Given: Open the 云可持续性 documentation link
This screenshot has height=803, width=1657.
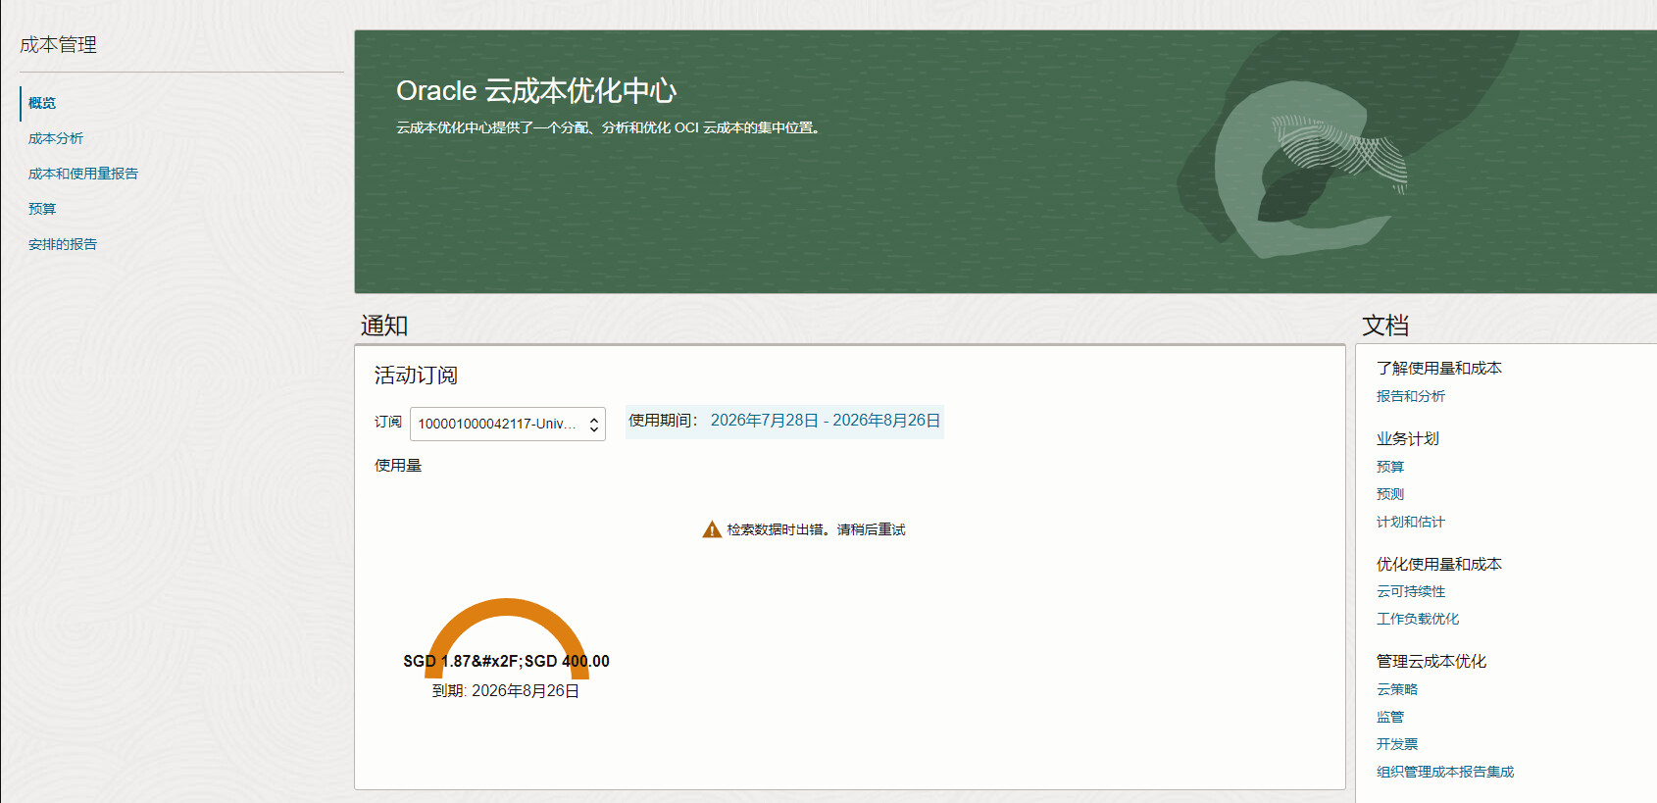Looking at the screenshot, I should [1411, 591].
